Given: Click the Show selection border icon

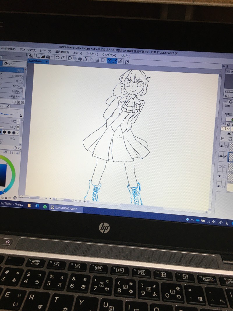Looking at the screenshot, I should (x=102, y=60).
